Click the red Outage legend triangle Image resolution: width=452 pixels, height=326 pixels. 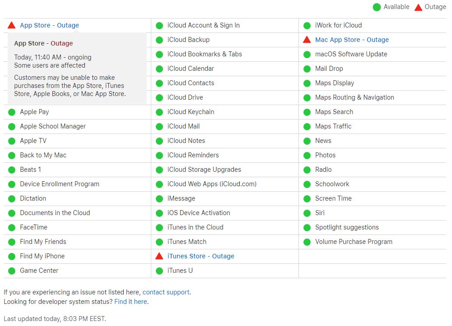pos(418,7)
